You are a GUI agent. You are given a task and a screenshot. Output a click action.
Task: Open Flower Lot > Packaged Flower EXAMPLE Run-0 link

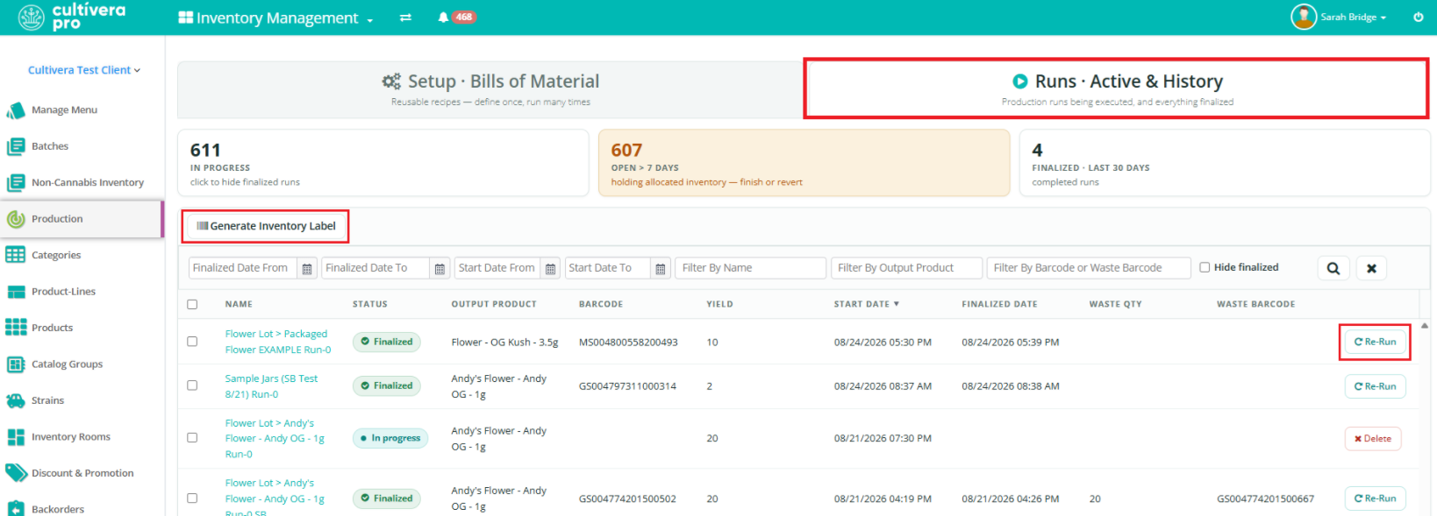pos(277,342)
